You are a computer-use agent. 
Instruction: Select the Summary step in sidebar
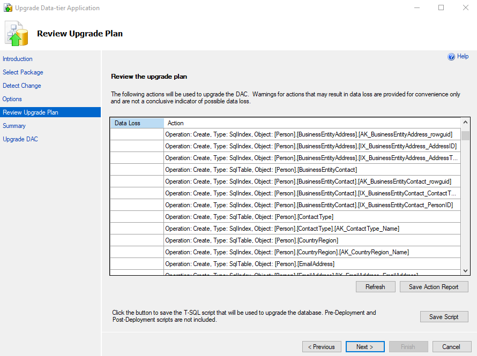pos(14,126)
